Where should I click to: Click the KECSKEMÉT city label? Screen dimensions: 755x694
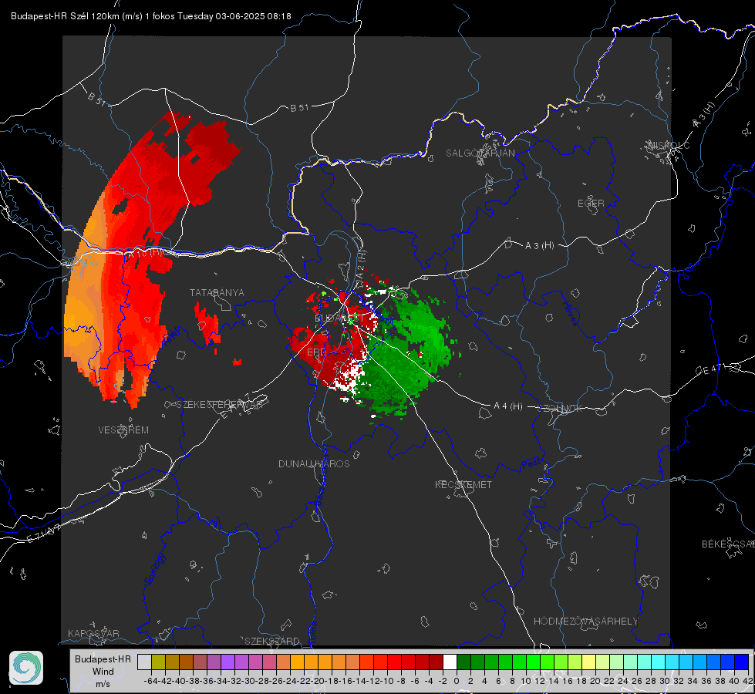(463, 484)
